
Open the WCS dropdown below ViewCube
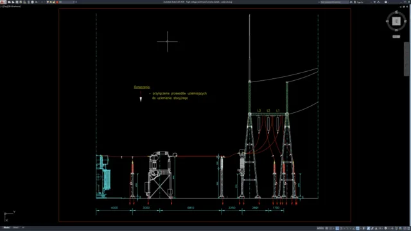pos(396,37)
